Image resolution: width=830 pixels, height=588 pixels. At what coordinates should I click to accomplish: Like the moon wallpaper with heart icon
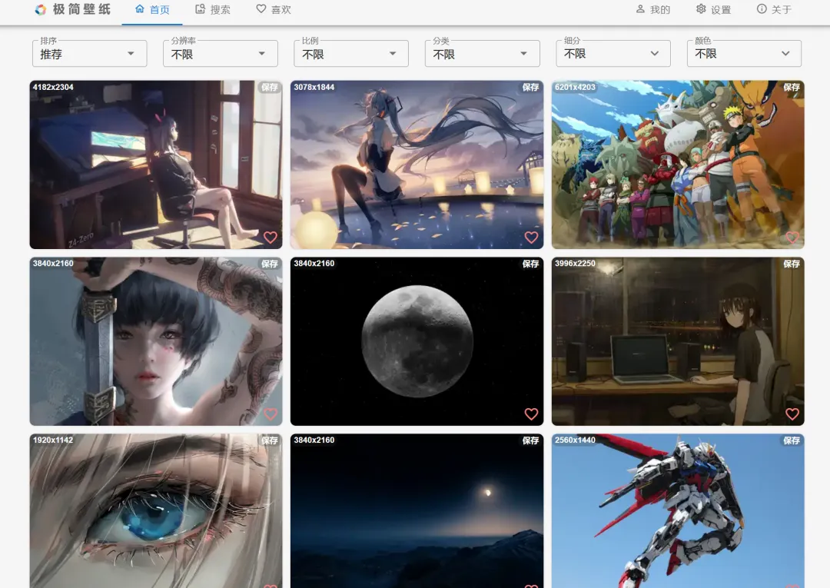coord(532,414)
